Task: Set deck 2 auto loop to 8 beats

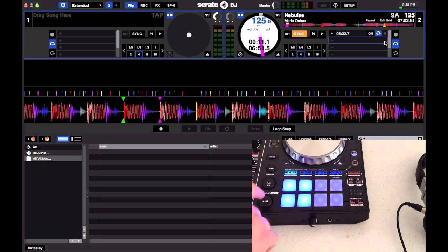Action: click(x=309, y=54)
